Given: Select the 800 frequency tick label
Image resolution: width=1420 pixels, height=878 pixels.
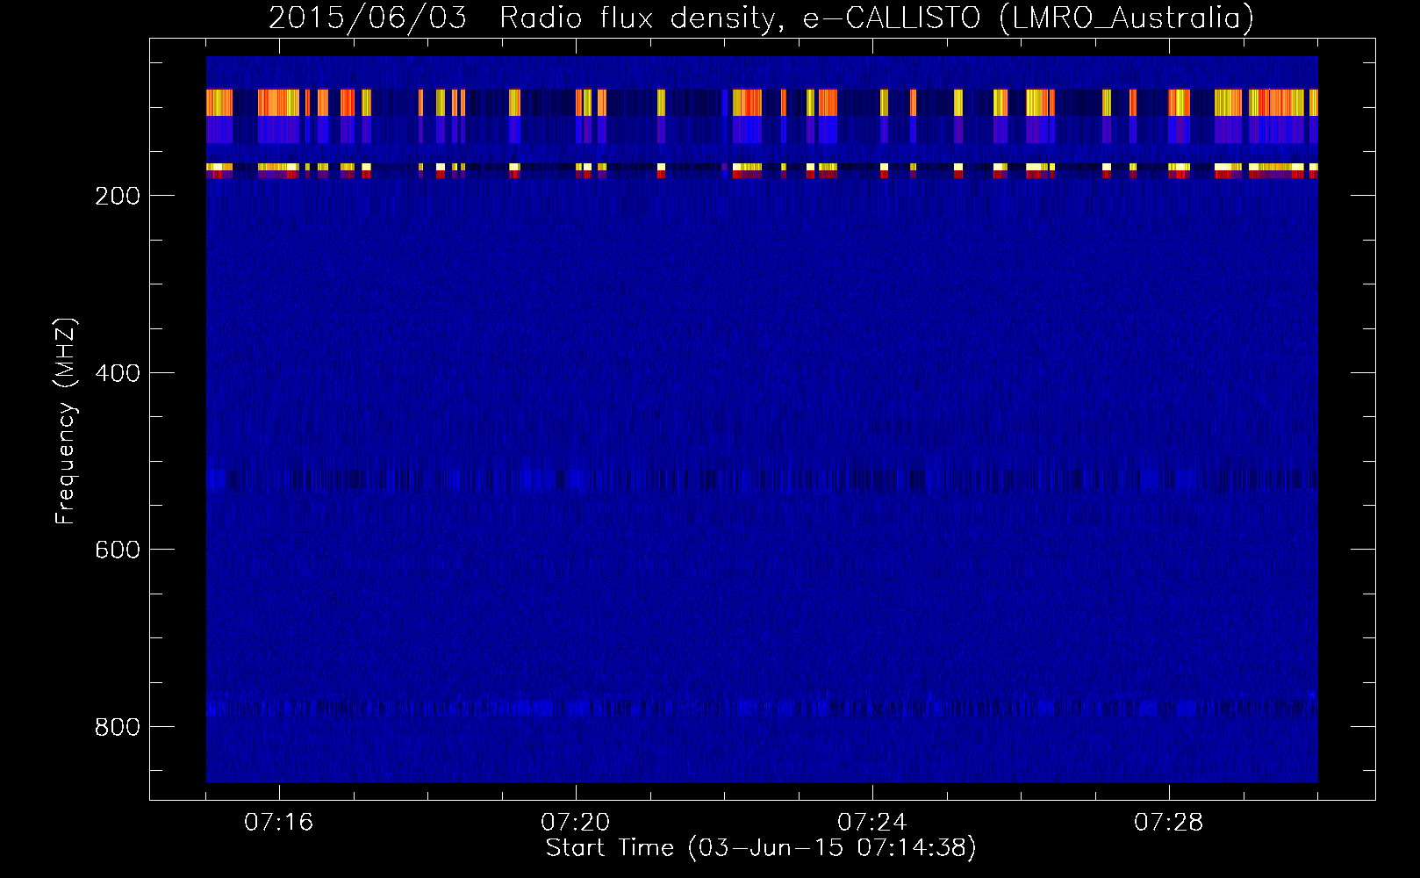Looking at the screenshot, I should coord(117,727).
